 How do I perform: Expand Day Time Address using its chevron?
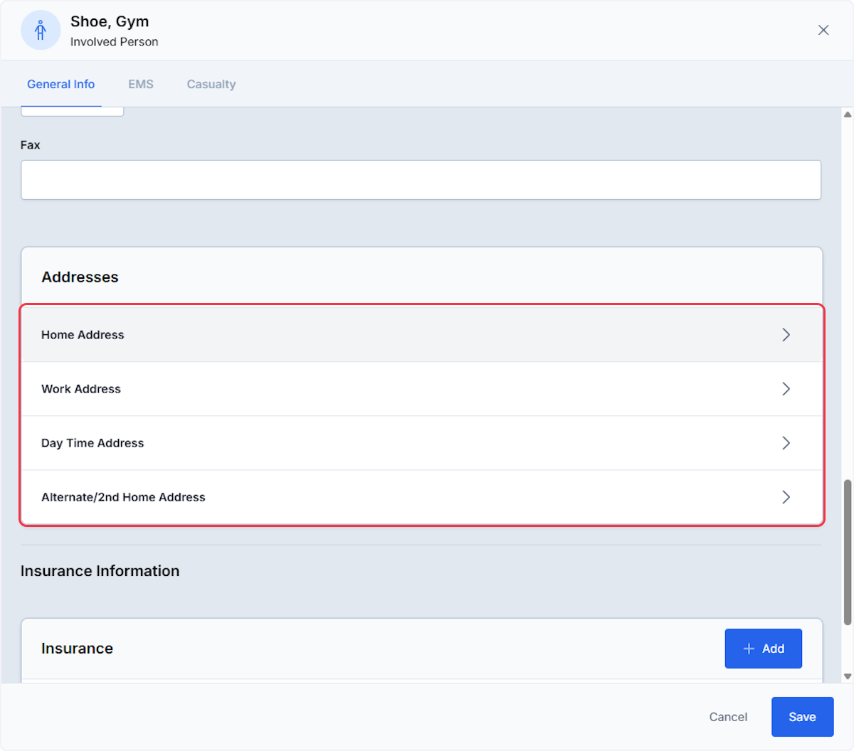(x=786, y=443)
